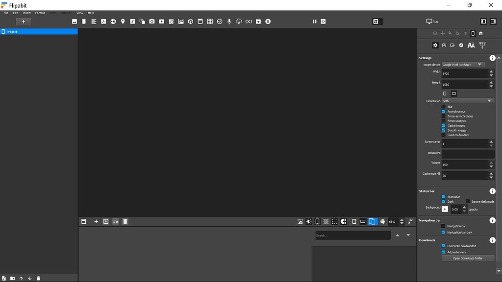Viewport: 502px width, 282px height.
Task: Increase the Width value with up arrow
Action: coord(491,71)
